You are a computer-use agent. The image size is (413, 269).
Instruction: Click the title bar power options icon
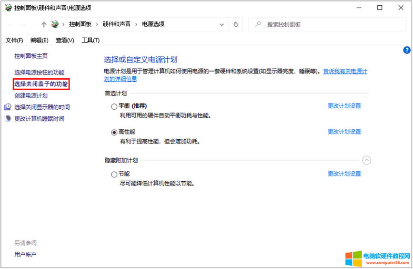pos(7,8)
